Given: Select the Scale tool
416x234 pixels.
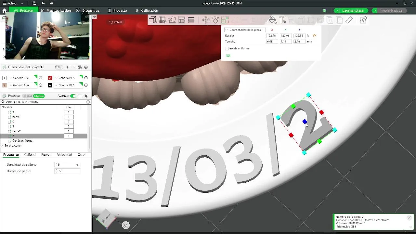Looking at the screenshot, I should pyautogui.click(x=225, y=20).
